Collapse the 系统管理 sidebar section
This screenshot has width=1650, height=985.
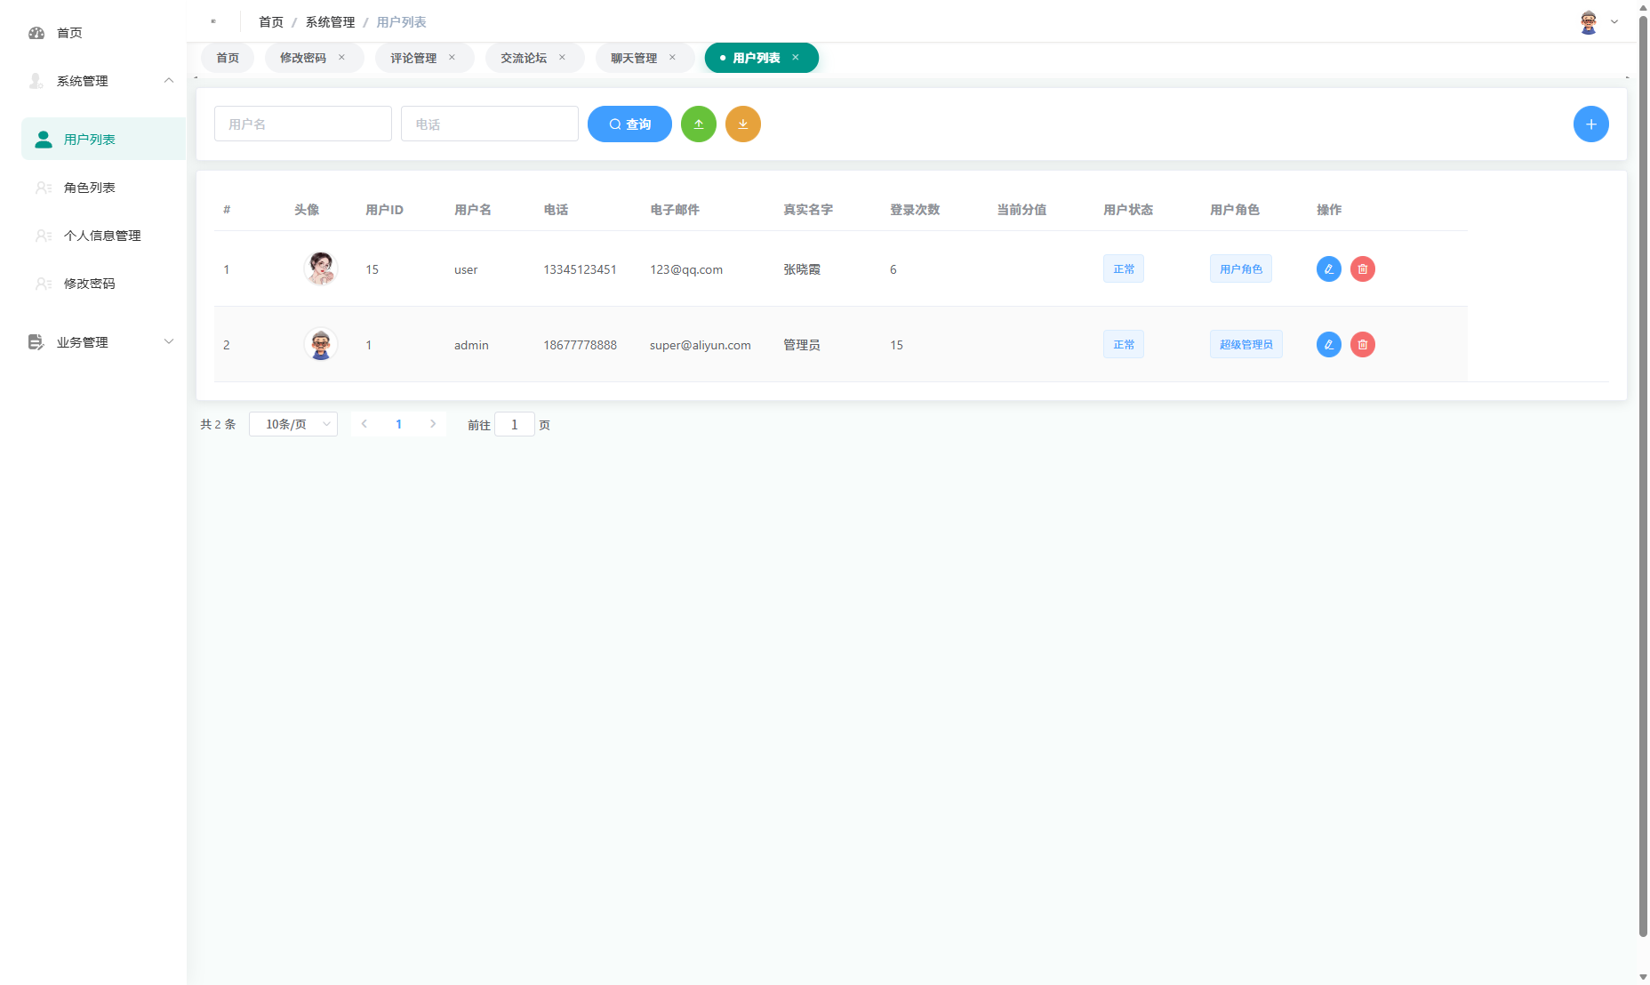169,81
